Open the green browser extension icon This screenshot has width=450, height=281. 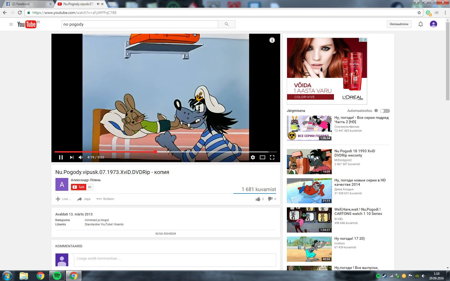[428, 13]
